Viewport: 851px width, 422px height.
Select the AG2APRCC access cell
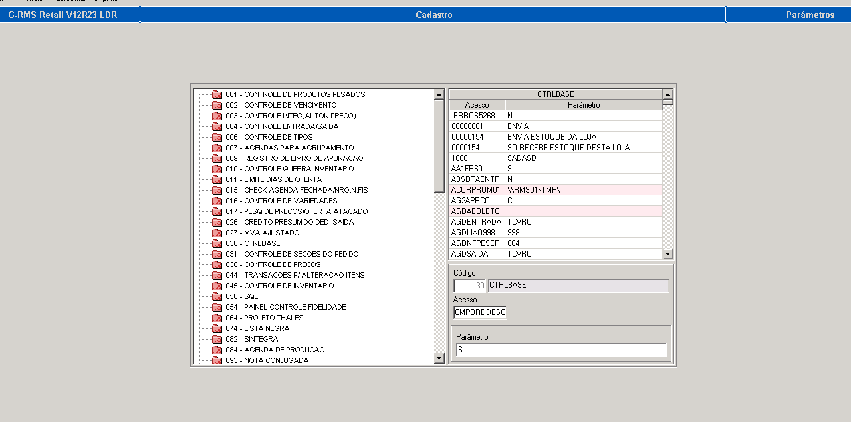tap(477, 201)
